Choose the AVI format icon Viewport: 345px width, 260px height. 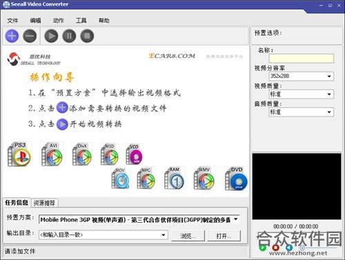click(52, 154)
